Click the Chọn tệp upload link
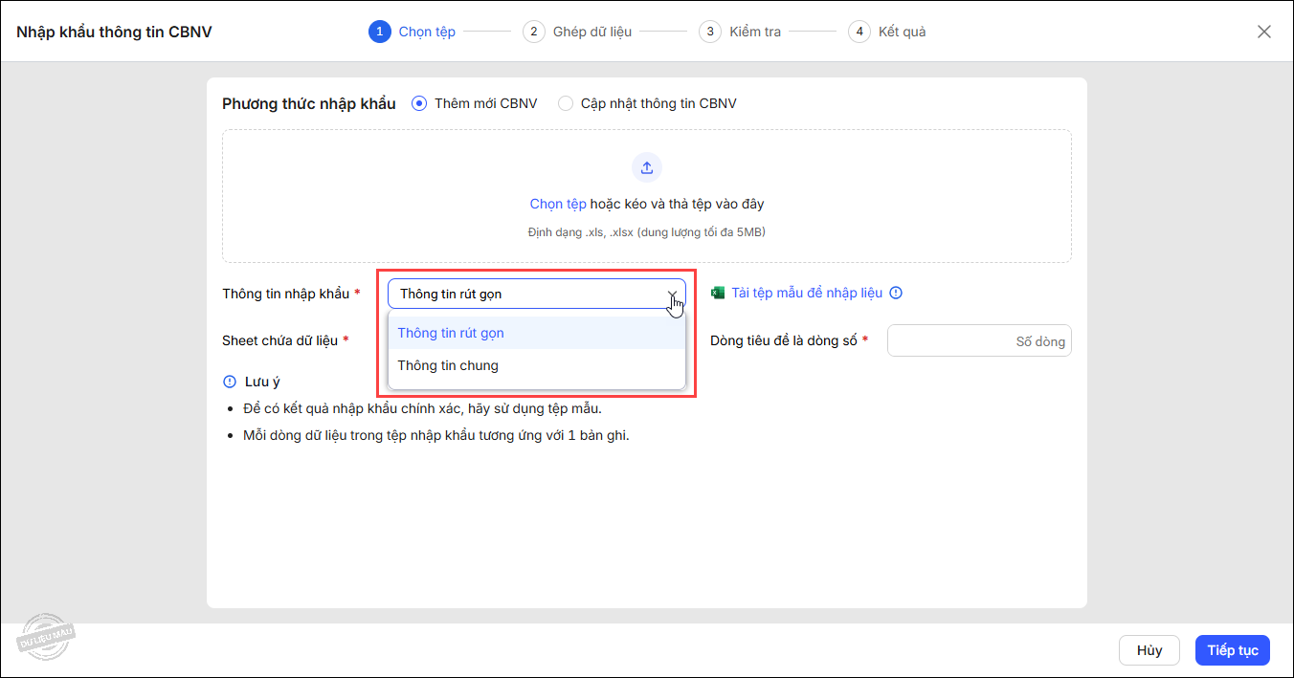The height and width of the screenshot is (678, 1294). pyautogui.click(x=557, y=204)
